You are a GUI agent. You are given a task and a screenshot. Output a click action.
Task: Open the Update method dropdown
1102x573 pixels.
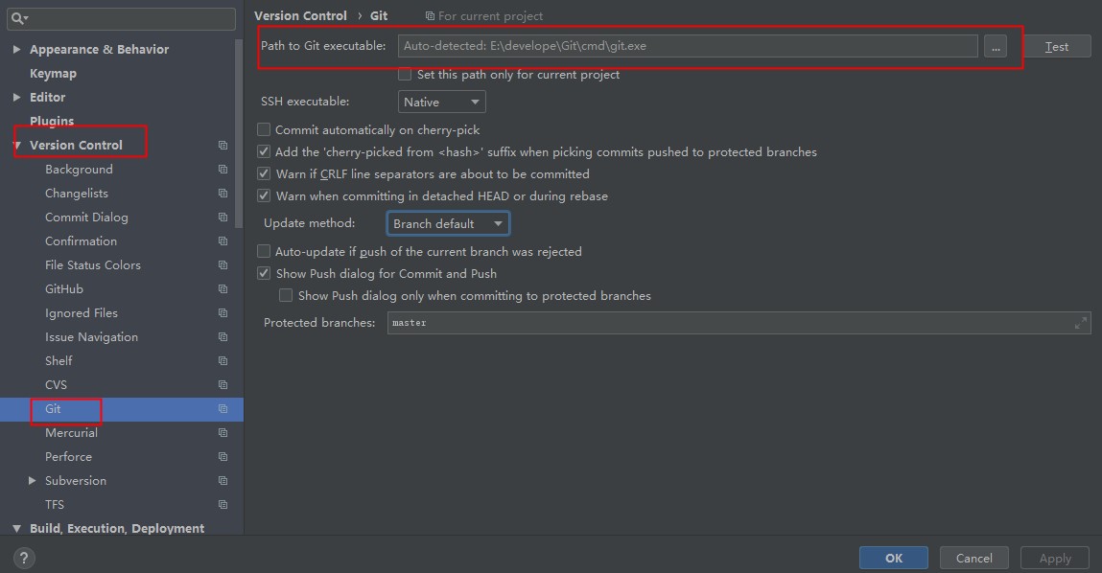(x=448, y=224)
